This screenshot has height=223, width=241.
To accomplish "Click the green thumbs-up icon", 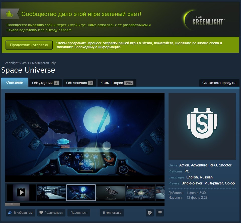I will (x=10, y=14).
